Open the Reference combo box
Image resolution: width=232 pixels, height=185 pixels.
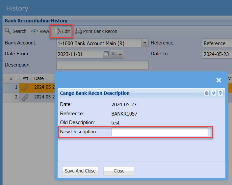[217, 43]
